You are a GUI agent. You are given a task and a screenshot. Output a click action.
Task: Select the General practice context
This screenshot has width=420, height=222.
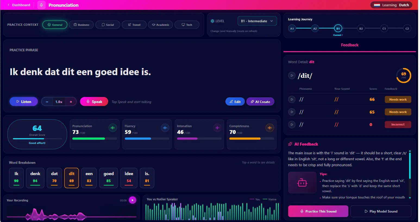tap(55, 25)
